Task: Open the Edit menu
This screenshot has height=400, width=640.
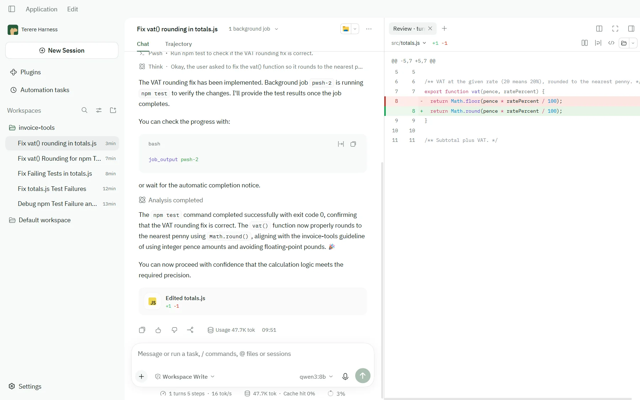Action: click(73, 9)
